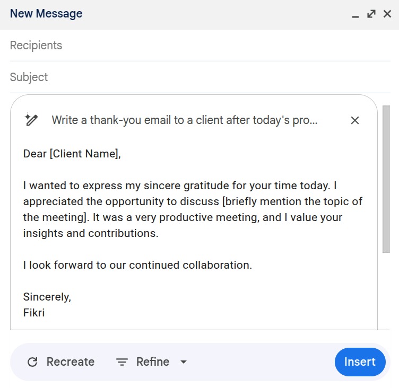399x388 pixels.
Task: Dismiss the AI draft with its X icon
Action: coord(355,120)
